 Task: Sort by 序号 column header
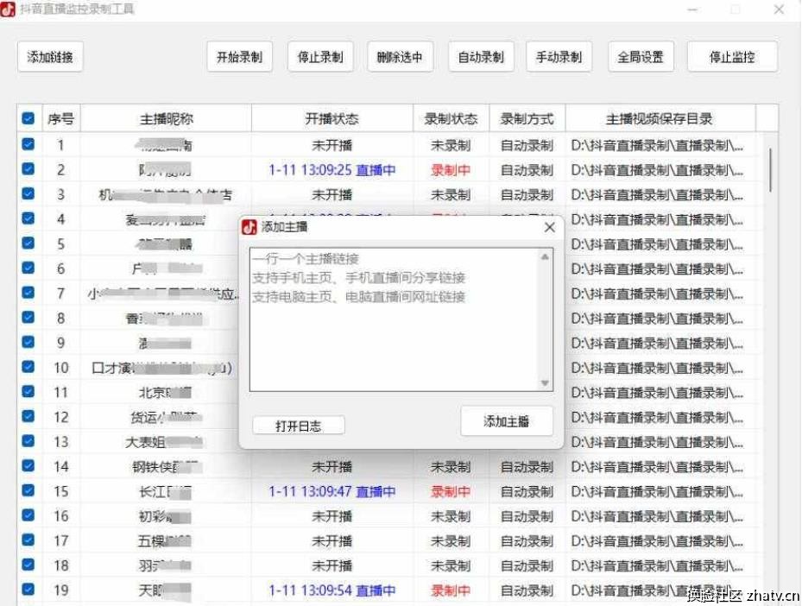(x=61, y=118)
